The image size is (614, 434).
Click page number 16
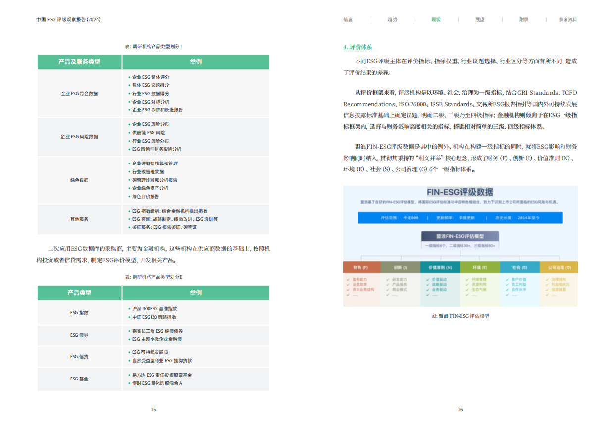(x=460, y=410)
